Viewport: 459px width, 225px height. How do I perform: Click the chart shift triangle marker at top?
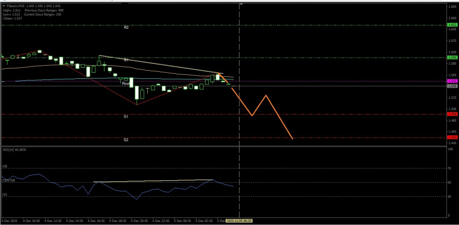241,5
